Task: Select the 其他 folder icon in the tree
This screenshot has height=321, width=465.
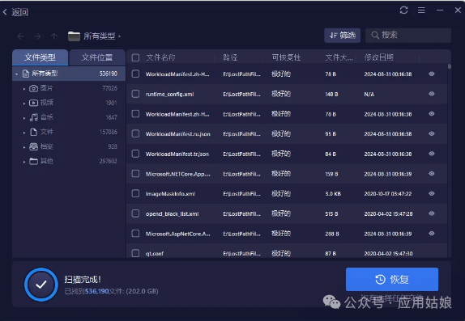Action: (33, 161)
